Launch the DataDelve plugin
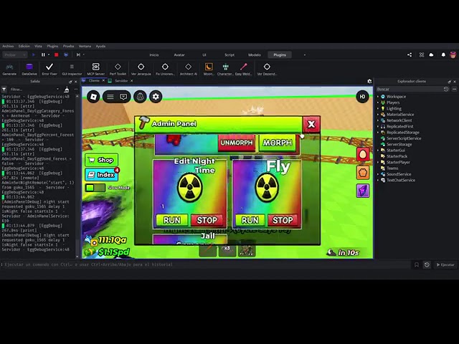Image resolution: width=459 pixels, height=344 pixels. (29, 69)
